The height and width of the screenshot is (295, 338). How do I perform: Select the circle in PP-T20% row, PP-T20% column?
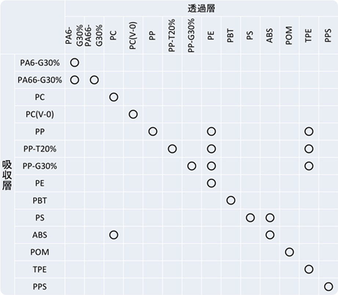(x=172, y=149)
